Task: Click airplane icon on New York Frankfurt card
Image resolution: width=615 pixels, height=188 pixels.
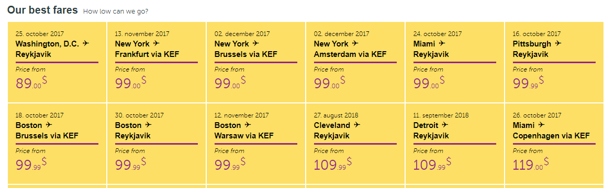Action: 156,43
